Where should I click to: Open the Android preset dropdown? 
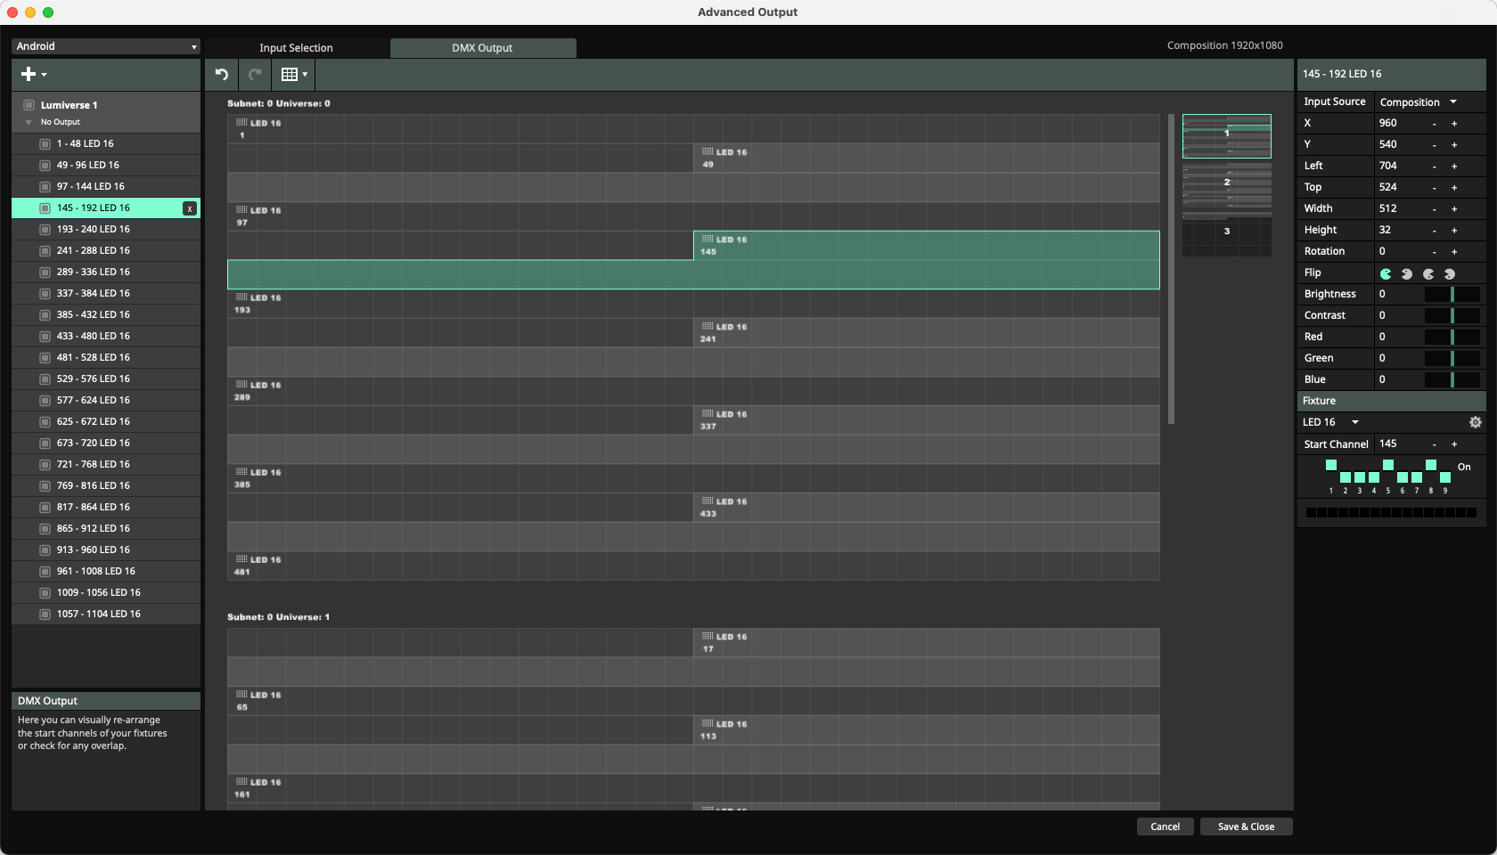point(106,46)
